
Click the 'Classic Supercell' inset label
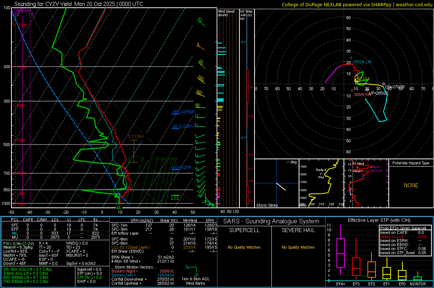pyautogui.click(x=376, y=169)
